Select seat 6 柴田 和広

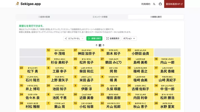click(x=86, y=70)
